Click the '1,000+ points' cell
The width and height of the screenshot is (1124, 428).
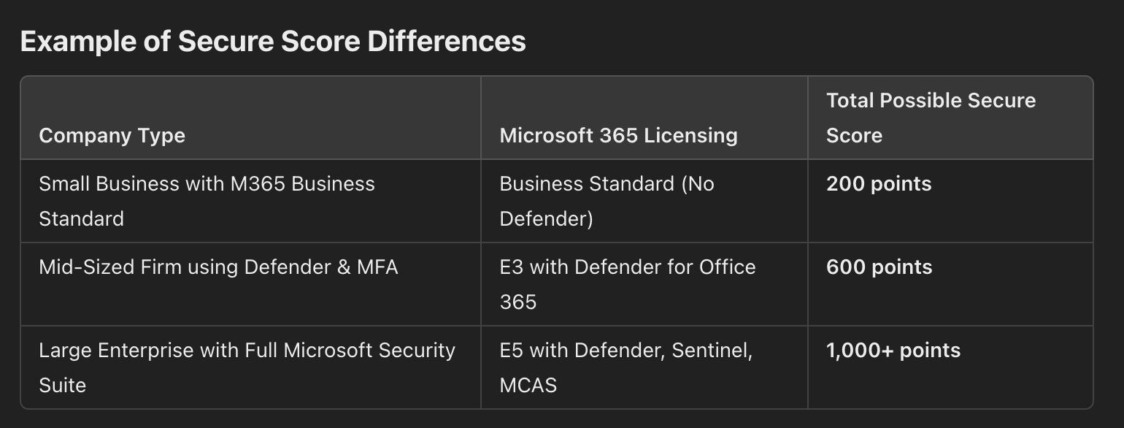coord(893,351)
